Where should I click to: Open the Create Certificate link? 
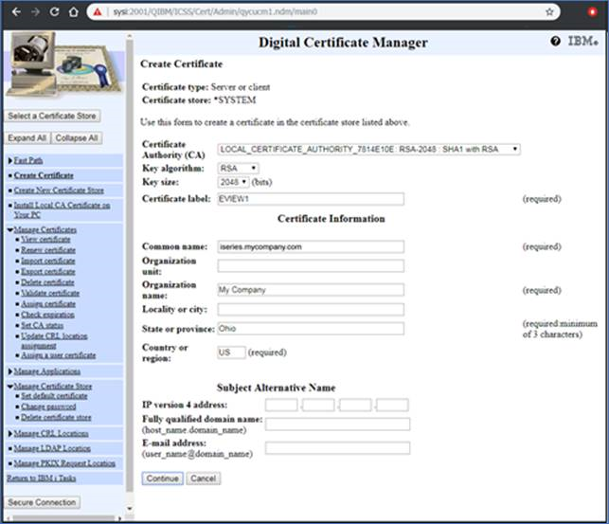pyautogui.click(x=44, y=175)
